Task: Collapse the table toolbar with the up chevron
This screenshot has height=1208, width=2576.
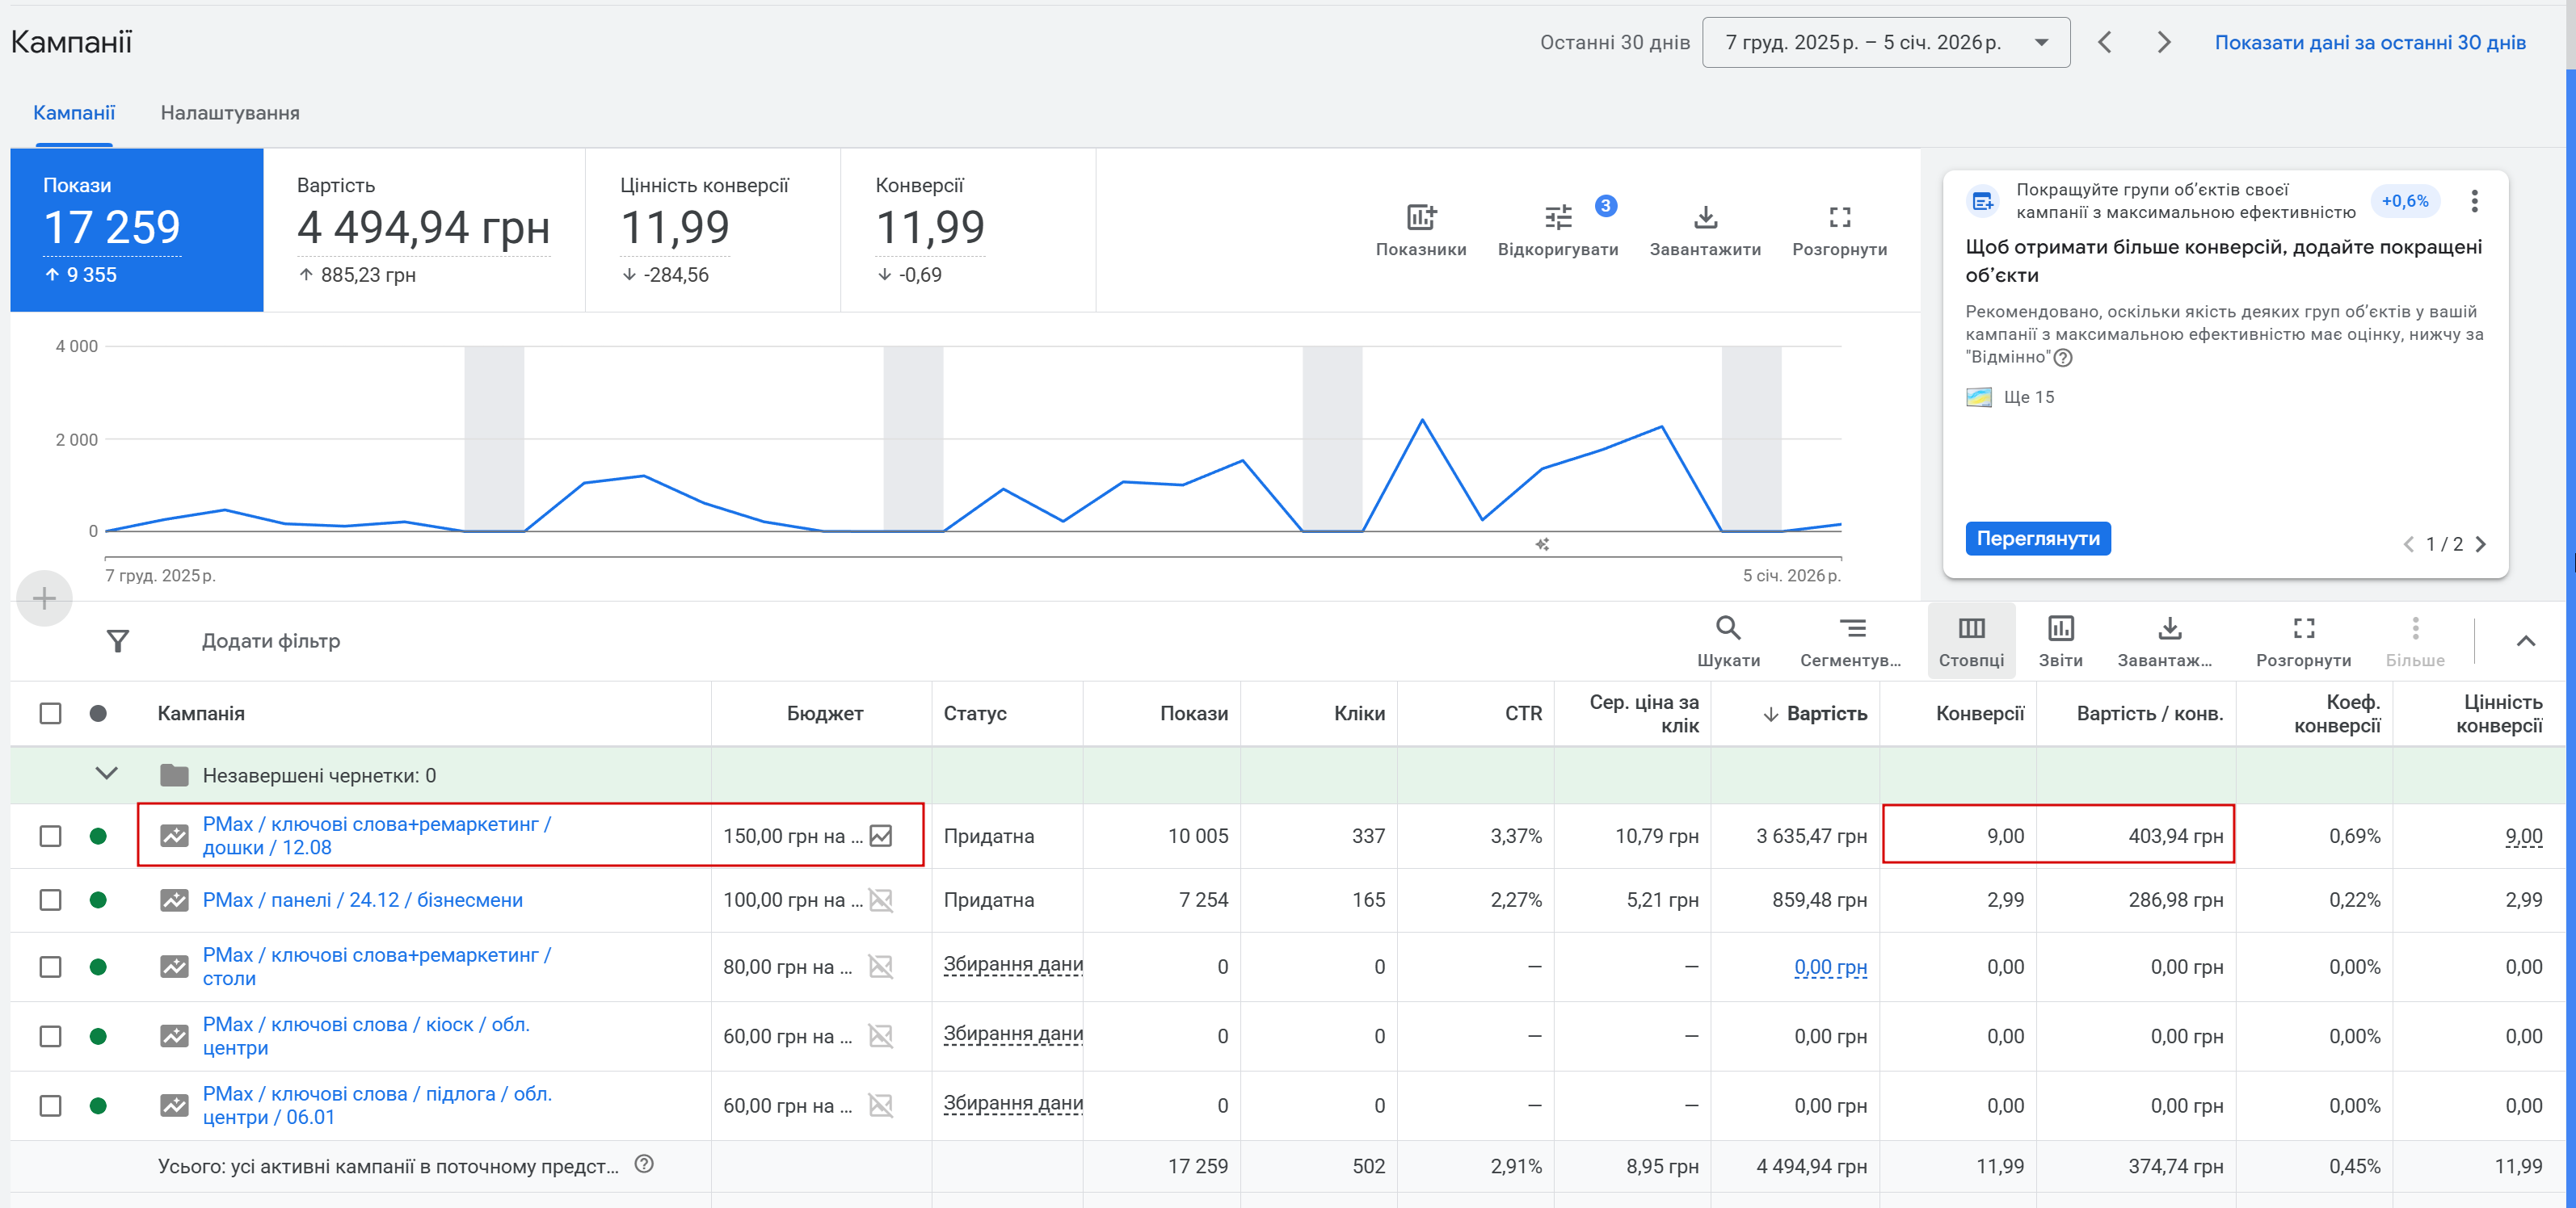Action: coord(2525,640)
